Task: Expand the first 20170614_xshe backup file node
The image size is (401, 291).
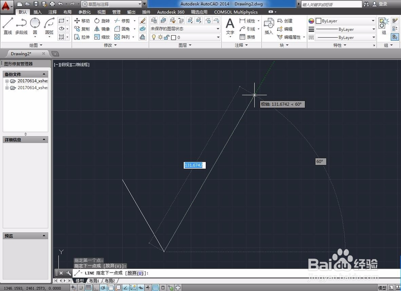Action: pos(7,81)
